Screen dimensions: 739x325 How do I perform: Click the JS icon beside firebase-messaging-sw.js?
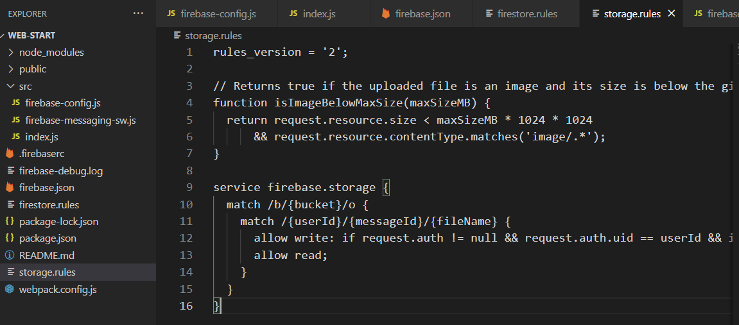tap(16, 120)
